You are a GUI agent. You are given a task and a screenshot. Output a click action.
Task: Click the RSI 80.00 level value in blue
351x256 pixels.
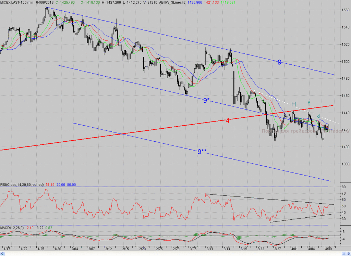pyautogui.click(x=71, y=185)
